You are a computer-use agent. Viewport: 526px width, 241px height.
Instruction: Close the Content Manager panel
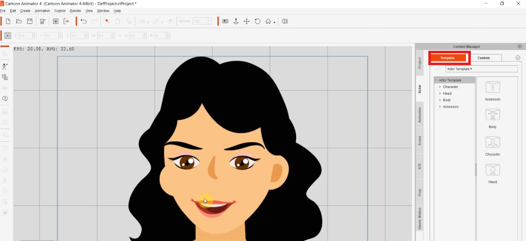(520, 47)
